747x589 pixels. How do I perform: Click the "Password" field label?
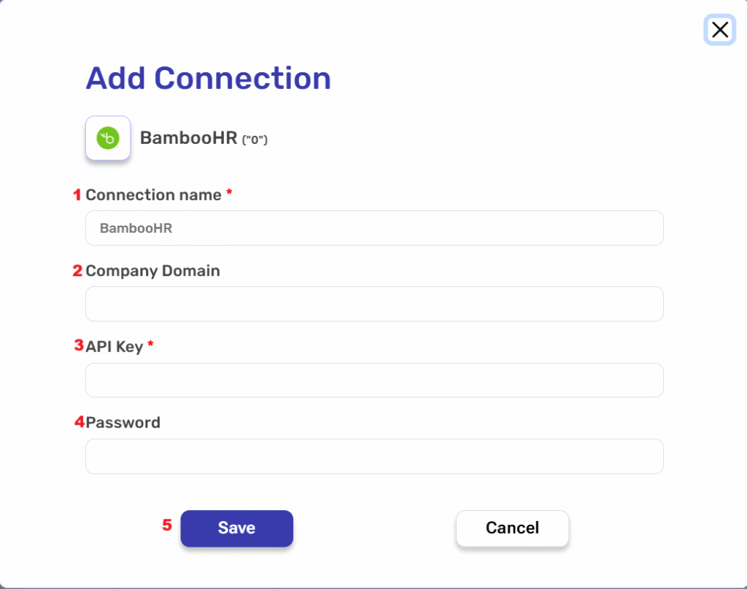pos(123,423)
